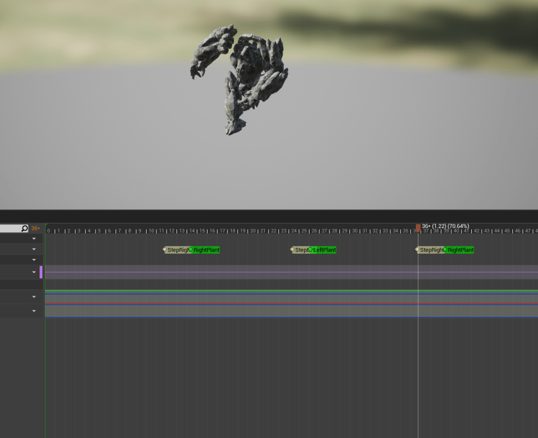Expand the dropdown beside the purple track marker

pos(34,272)
